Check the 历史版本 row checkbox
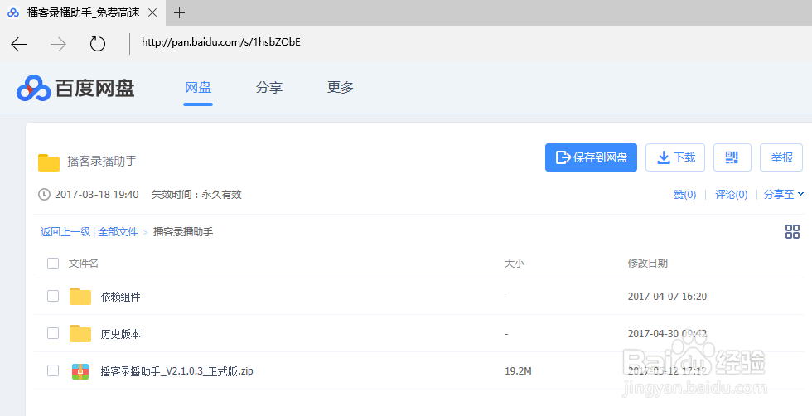 53,333
